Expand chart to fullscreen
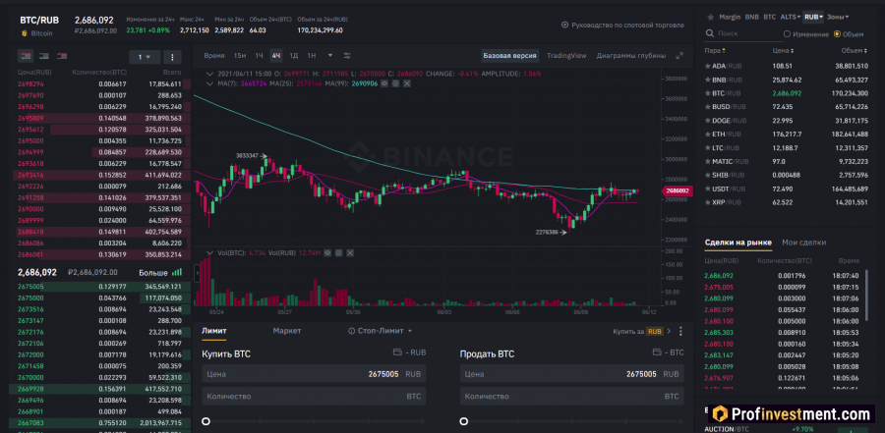Image resolution: width=885 pixels, height=433 pixels. (x=679, y=56)
